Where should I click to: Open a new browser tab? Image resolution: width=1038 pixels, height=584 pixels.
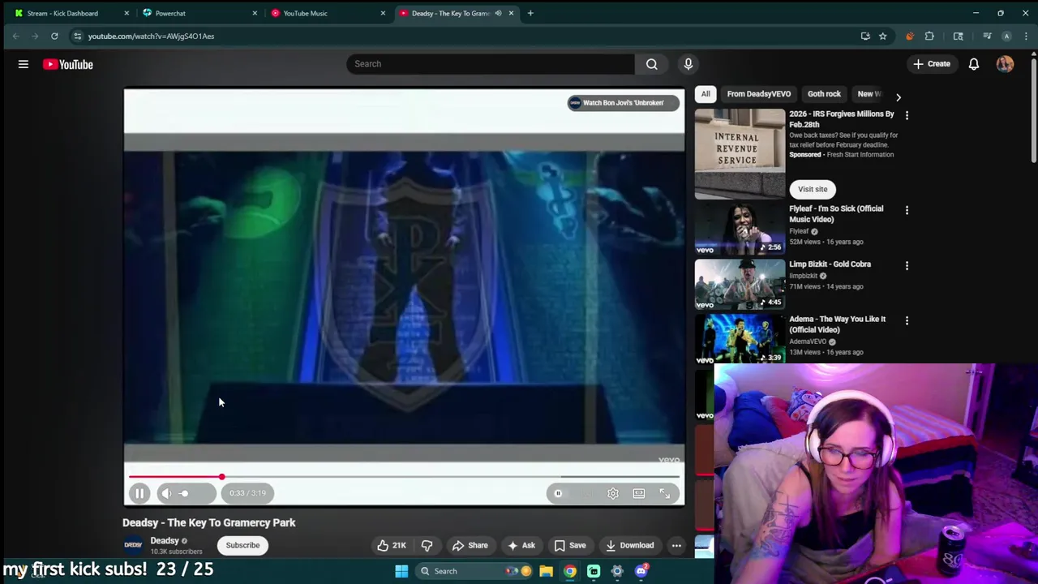click(530, 13)
